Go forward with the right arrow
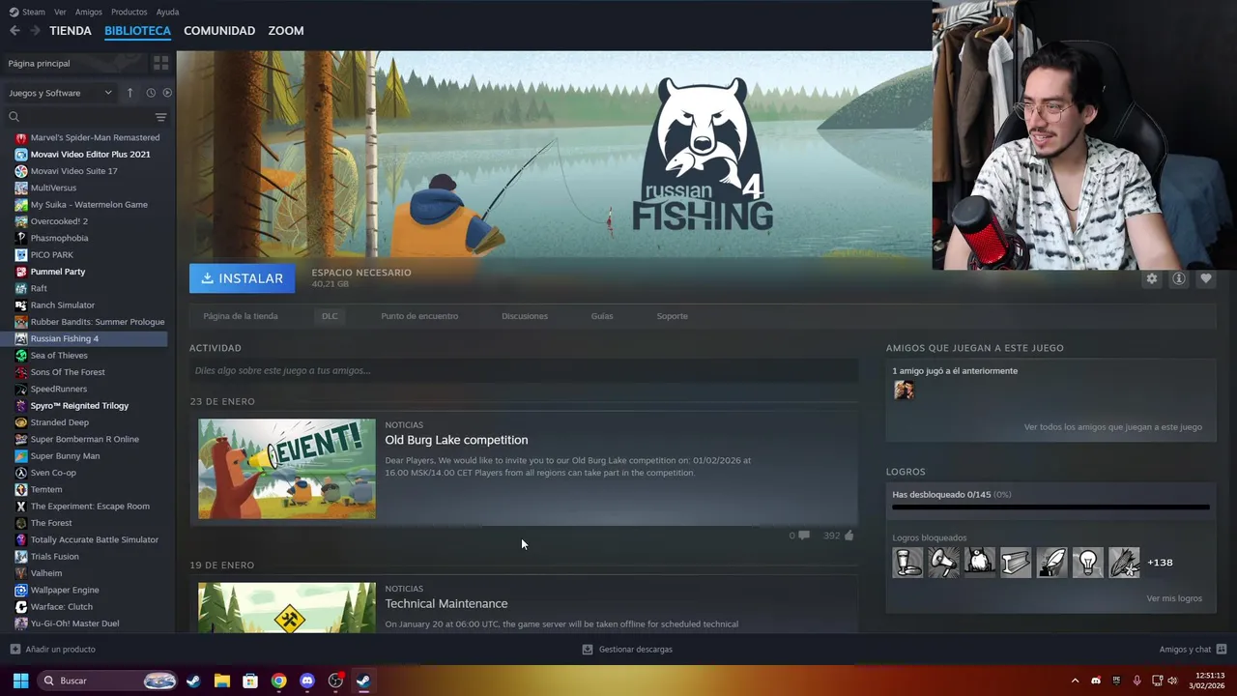This screenshot has height=696, width=1237. click(35, 31)
